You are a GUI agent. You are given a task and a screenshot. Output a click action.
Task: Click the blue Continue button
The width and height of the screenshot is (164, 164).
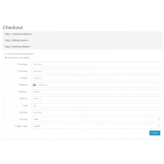coord(155,133)
